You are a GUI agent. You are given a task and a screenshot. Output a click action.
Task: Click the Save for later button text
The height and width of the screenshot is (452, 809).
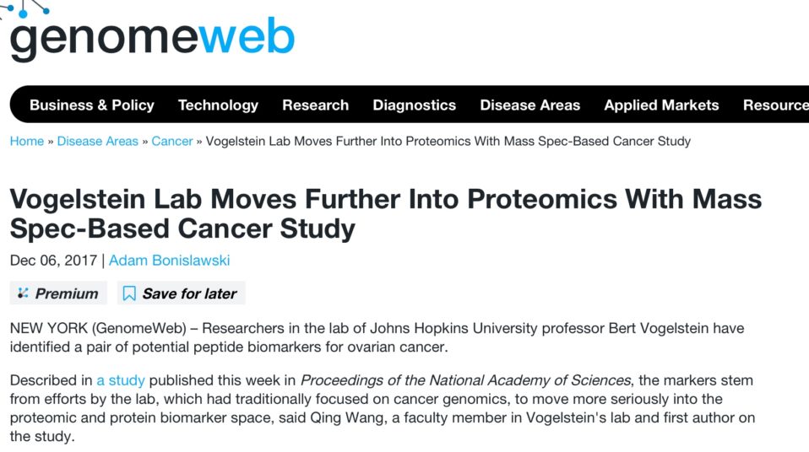189,293
